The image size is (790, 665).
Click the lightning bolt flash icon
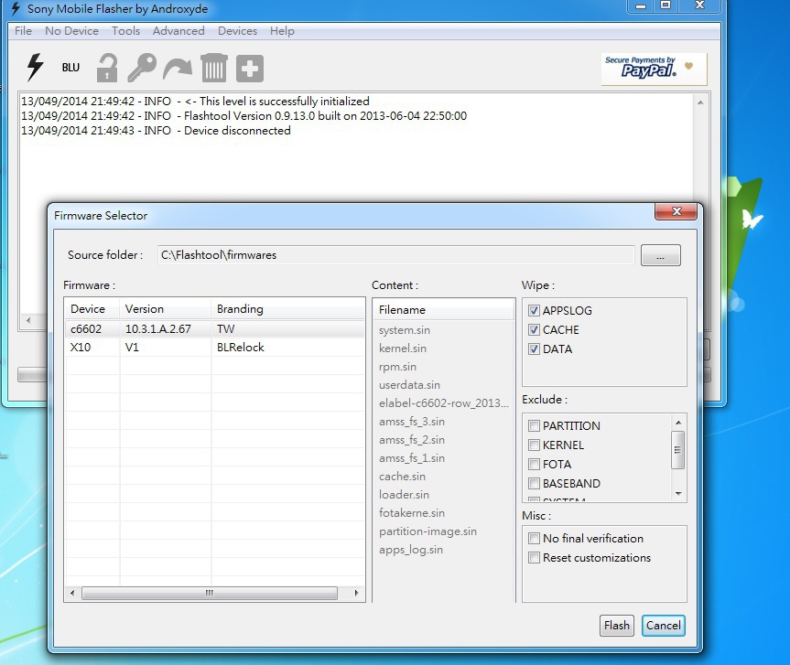[35, 67]
